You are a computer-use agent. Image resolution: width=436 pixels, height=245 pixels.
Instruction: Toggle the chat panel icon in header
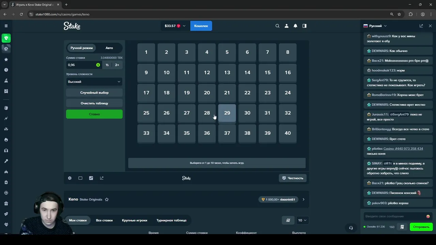pyautogui.click(x=305, y=26)
